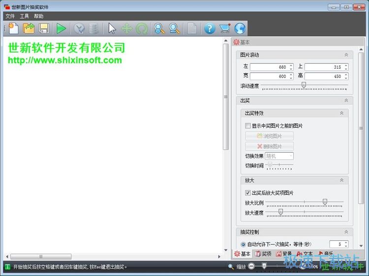
Task: Collapse the 出奖特效 section
Action: coord(341,113)
